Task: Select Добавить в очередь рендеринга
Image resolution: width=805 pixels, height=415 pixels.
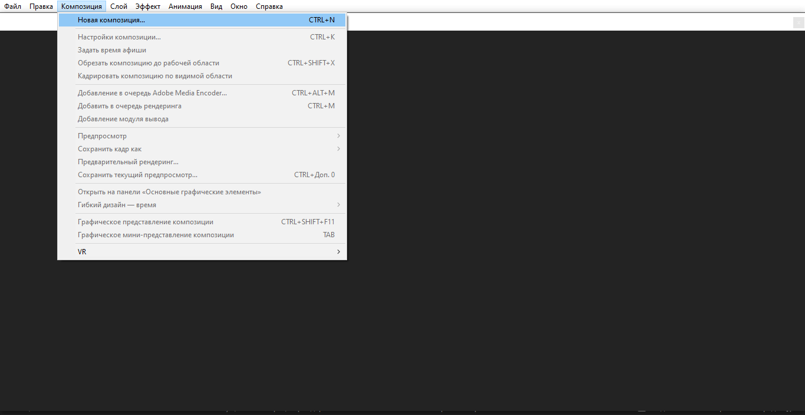Action: [x=202, y=106]
